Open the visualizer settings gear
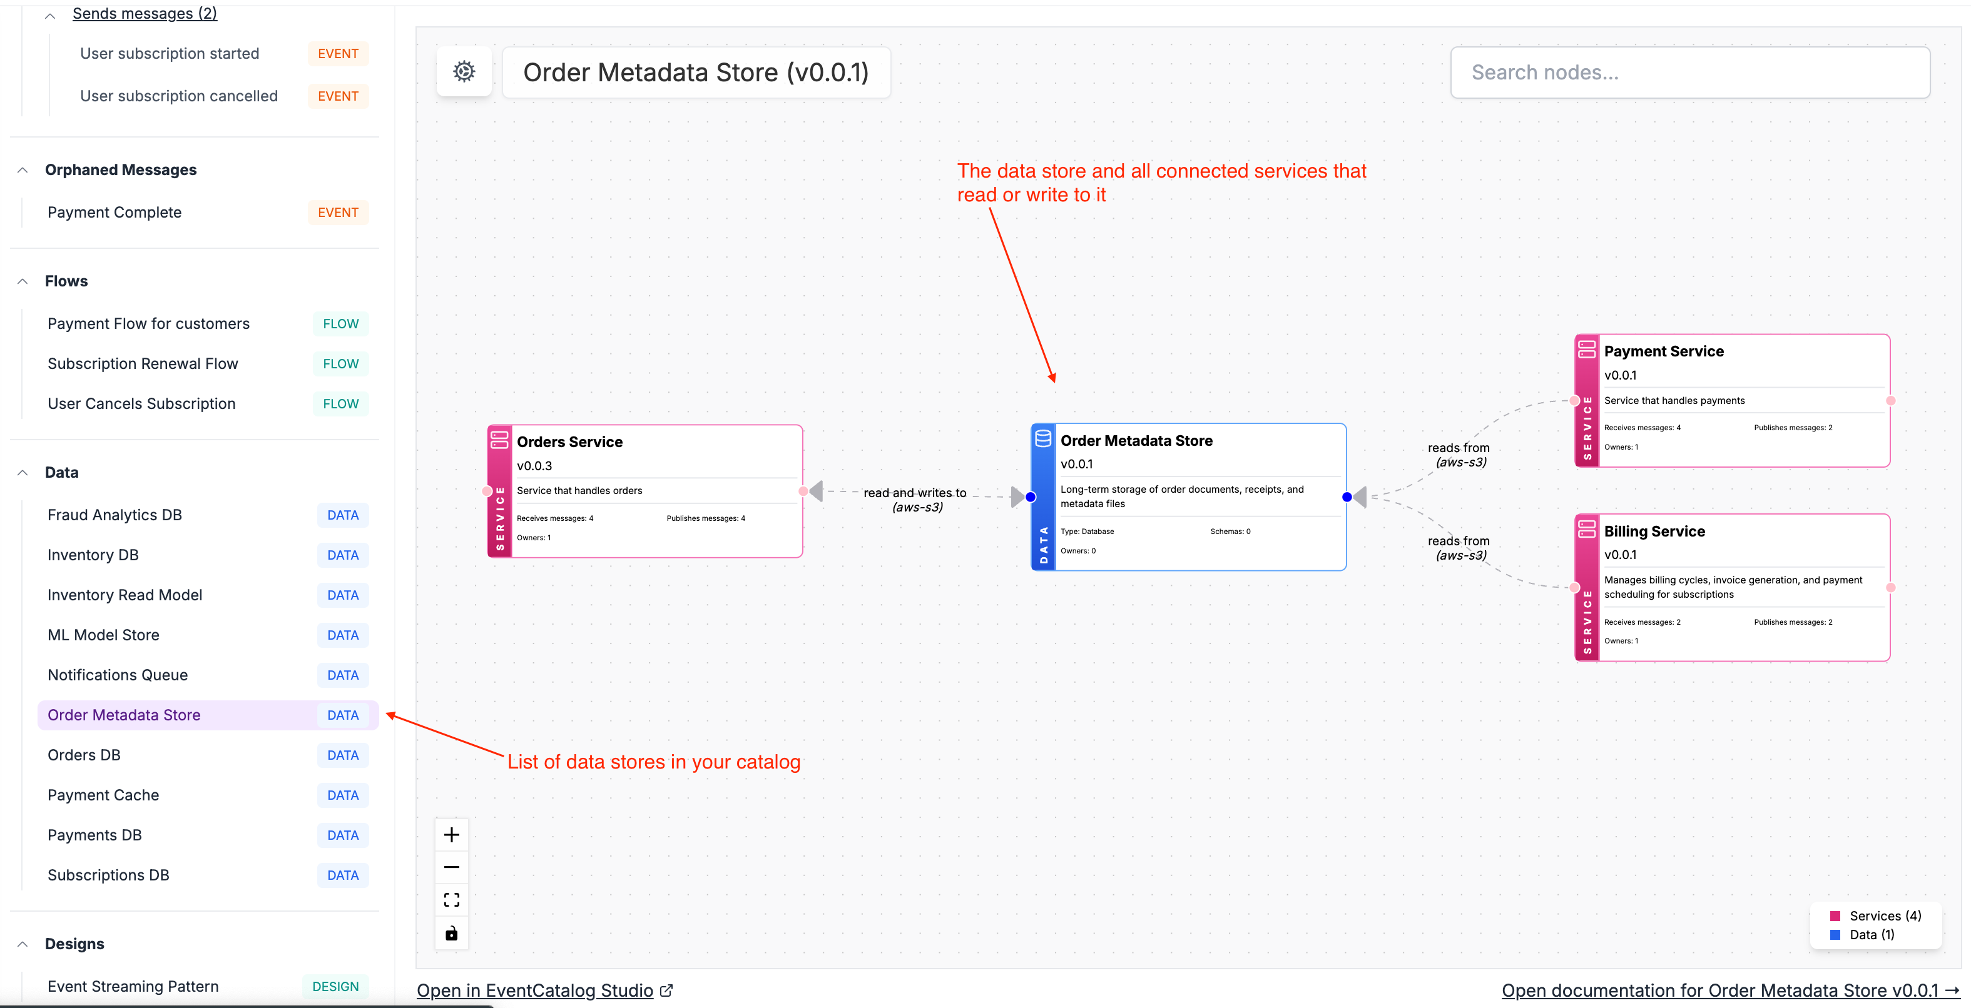The width and height of the screenshot is (1971, 1008). pos(464,72)
